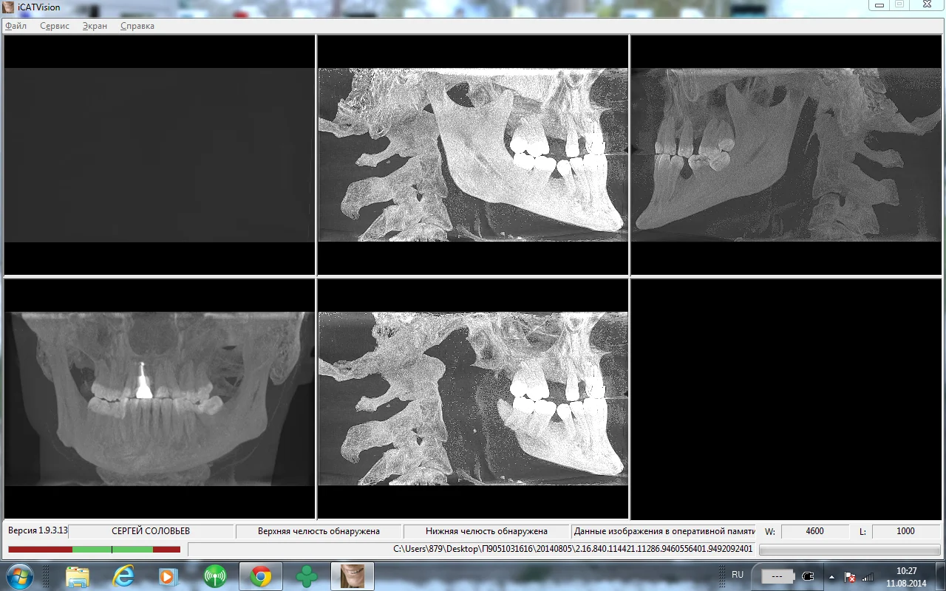Image resolution: width=946 pixels, height=591 pixels.
Task: Minimize the iCATVision window
Action: (878, 5)
